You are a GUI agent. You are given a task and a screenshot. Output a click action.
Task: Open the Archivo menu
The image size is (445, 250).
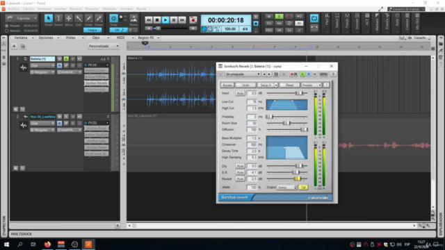tap(13, 9)
